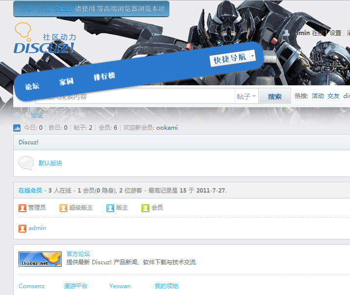
Task: Click the 默认版块 speech bubble icon
Action: pos(26,163)
